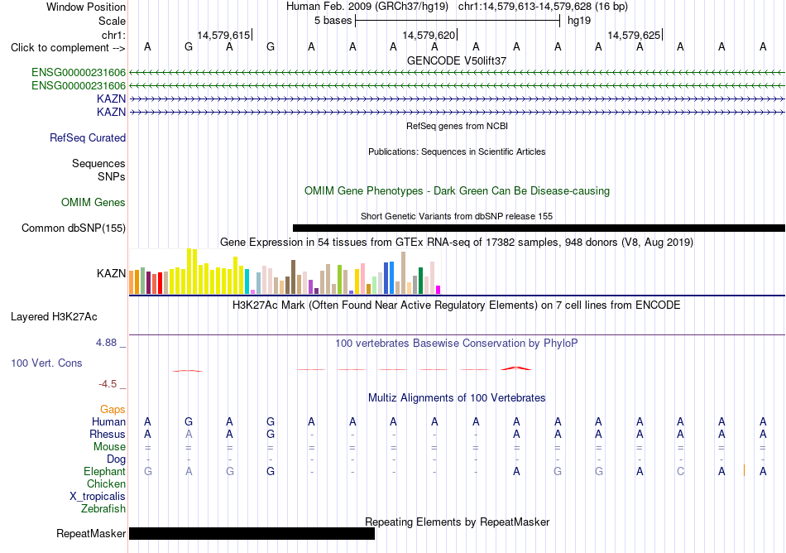786x553 pixels.
Task: Click the magenta bar in GTEx chart
Action: coord(439,289)
